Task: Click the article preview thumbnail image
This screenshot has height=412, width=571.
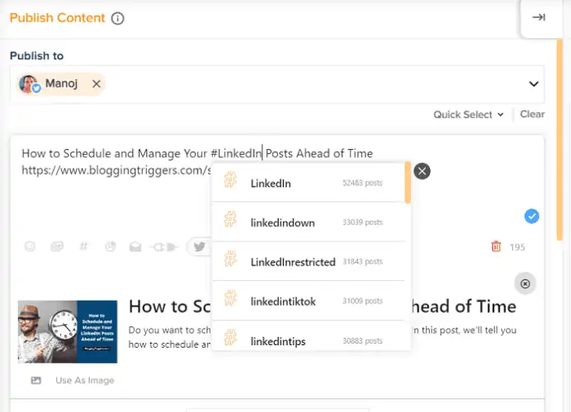Action: pyautogui.click(x=68, y=331)
